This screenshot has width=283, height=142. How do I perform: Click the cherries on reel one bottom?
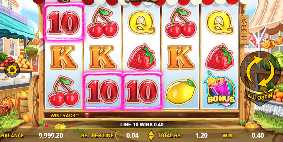(x=64, y=91)
